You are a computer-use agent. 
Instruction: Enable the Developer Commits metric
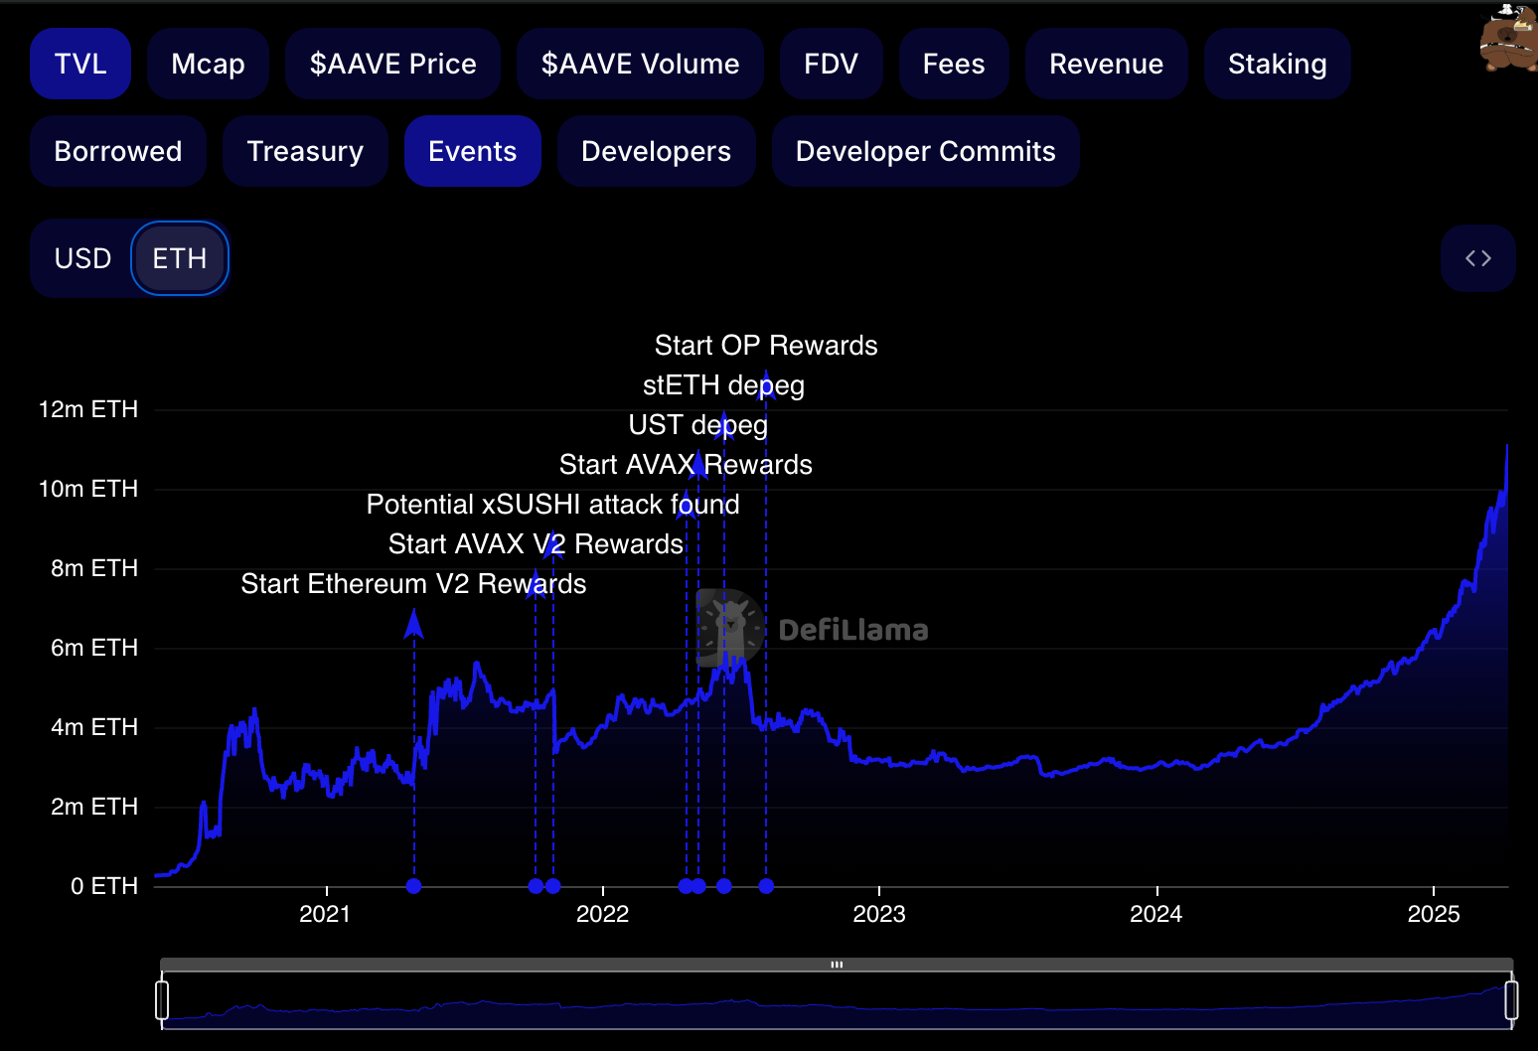[925, 151]
